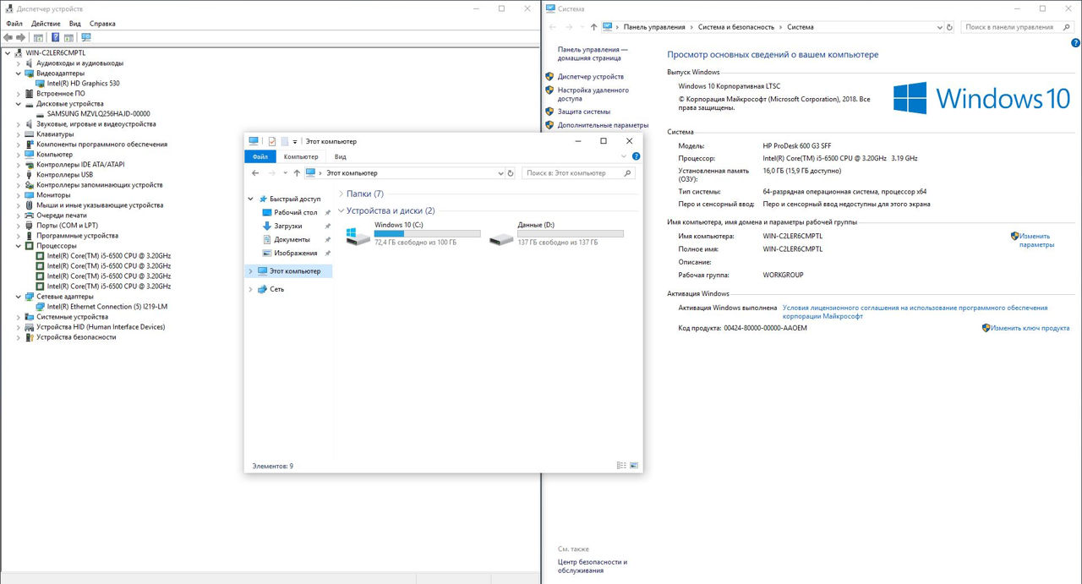This screenshot has width=1082, height=584.
Task: Open the Действие menu in Device Manager
Action: point(46,24)
